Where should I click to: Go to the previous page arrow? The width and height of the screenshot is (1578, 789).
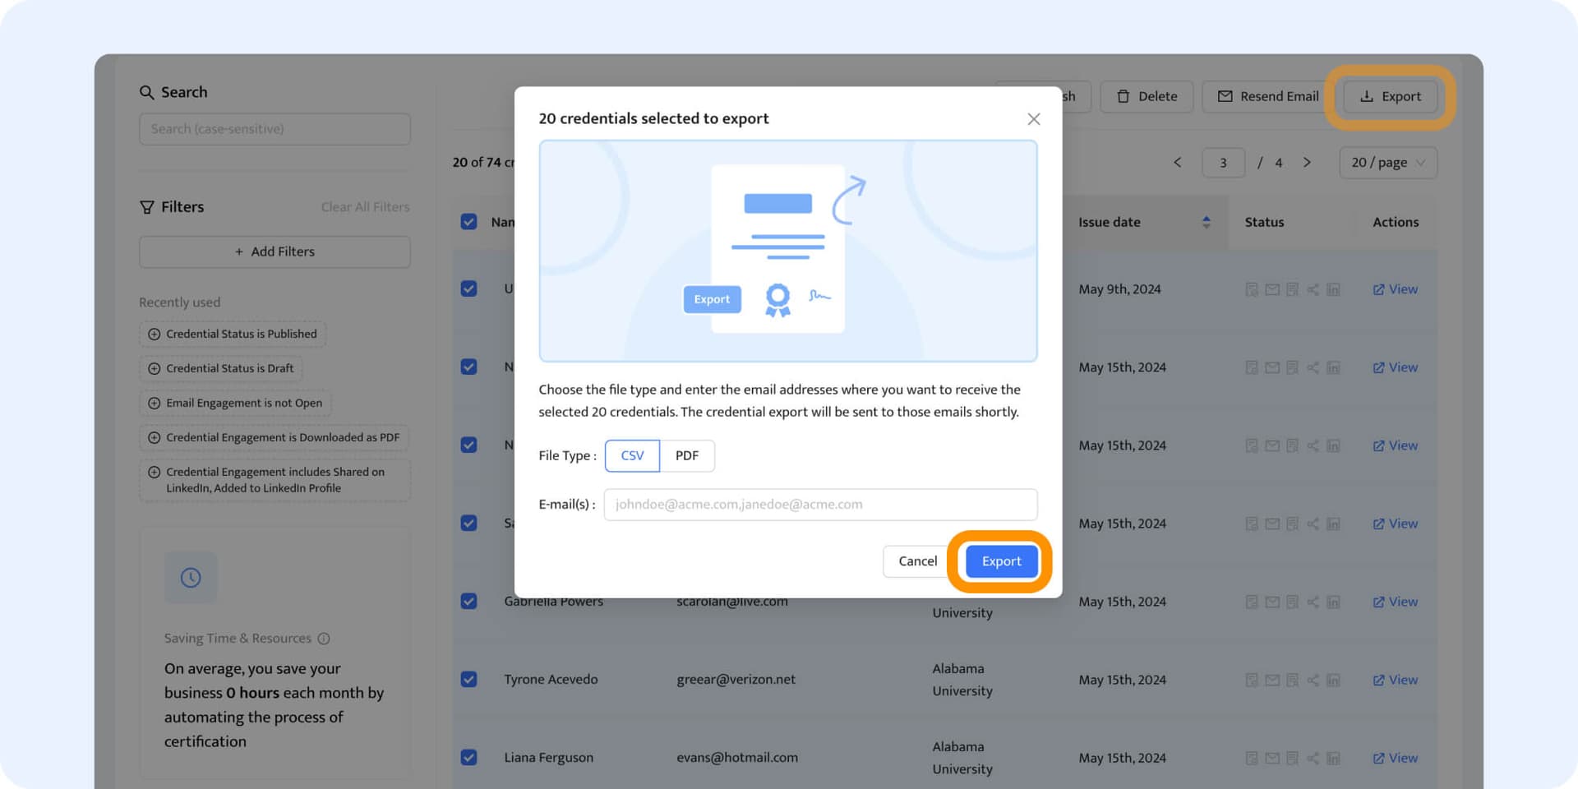click(1177, 163)
